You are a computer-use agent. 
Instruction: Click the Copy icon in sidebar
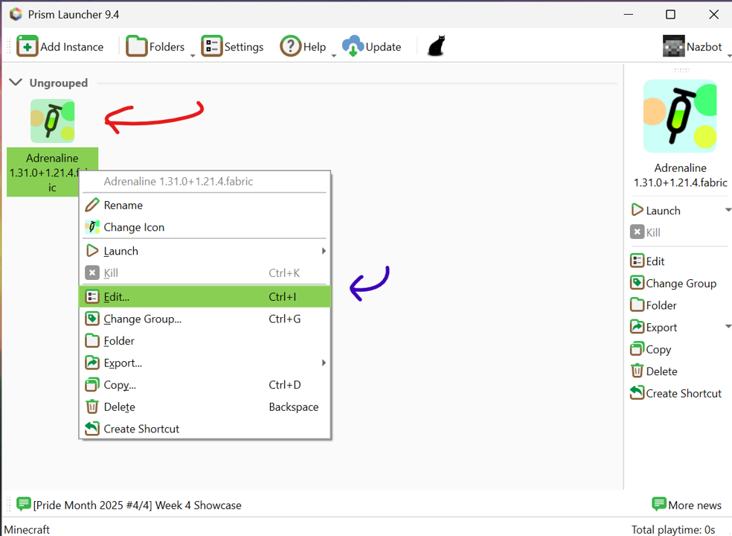coord(637,349)
